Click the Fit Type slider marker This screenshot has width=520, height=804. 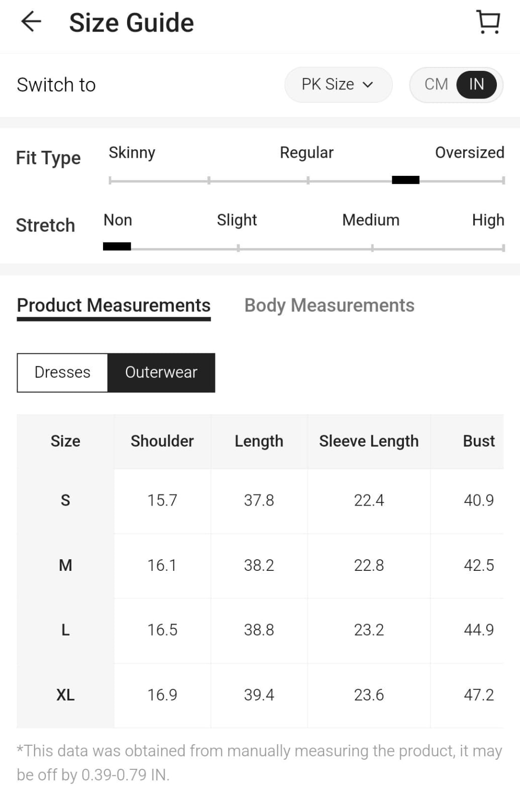(405, 180)
